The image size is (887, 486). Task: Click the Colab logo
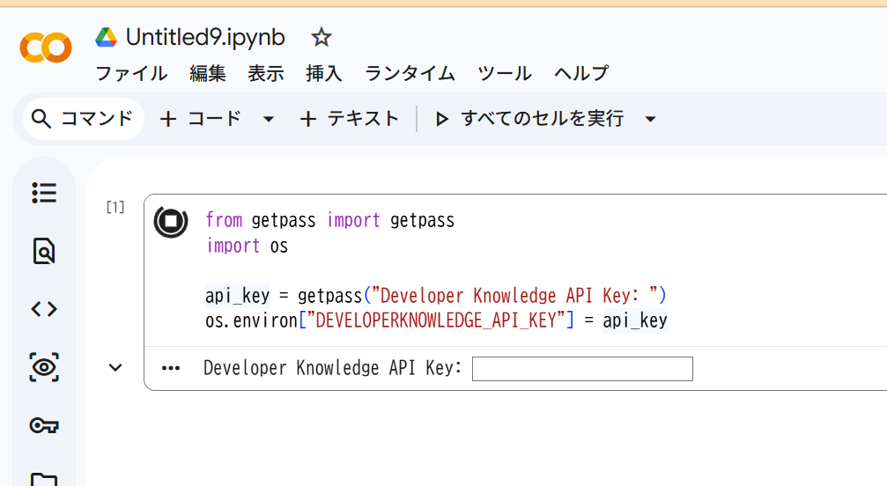pyautogui.click(x=46, y=48)
